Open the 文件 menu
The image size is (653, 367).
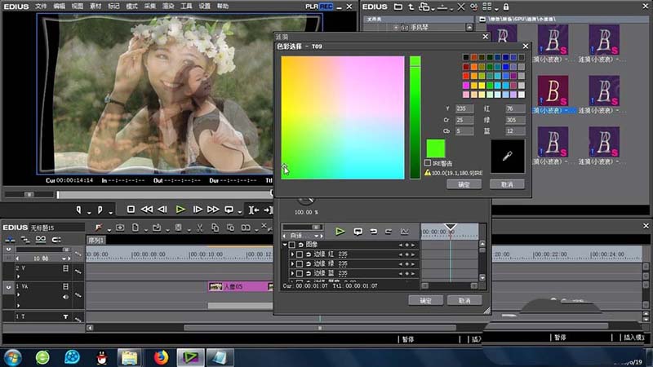(41, 6)
